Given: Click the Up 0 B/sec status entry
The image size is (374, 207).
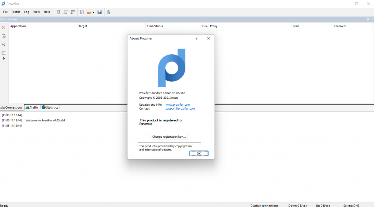Looking at the screenshot, I should tap(323, 206).
